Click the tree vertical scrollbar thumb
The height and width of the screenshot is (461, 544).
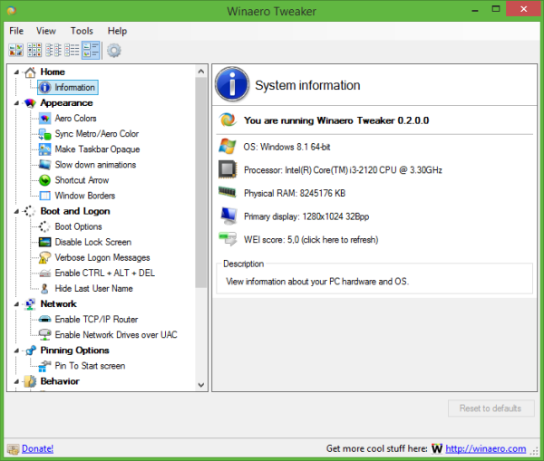tap(201, 183)
